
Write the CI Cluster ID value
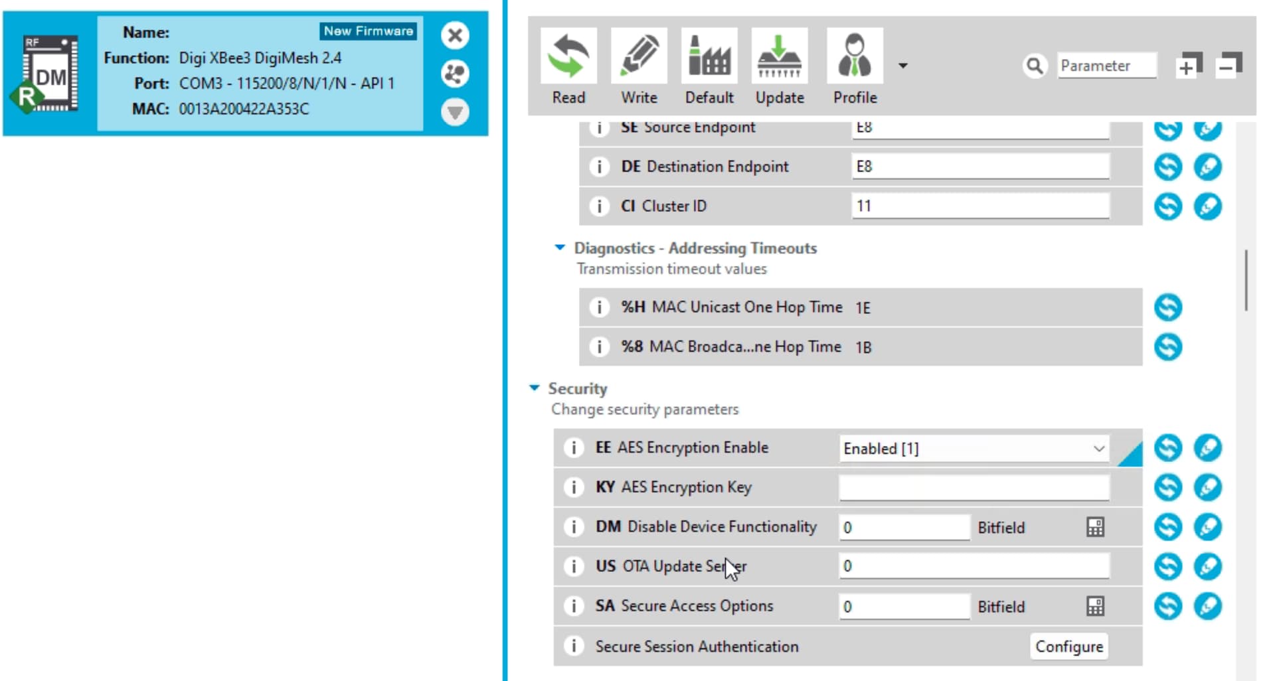(1207, 206)
